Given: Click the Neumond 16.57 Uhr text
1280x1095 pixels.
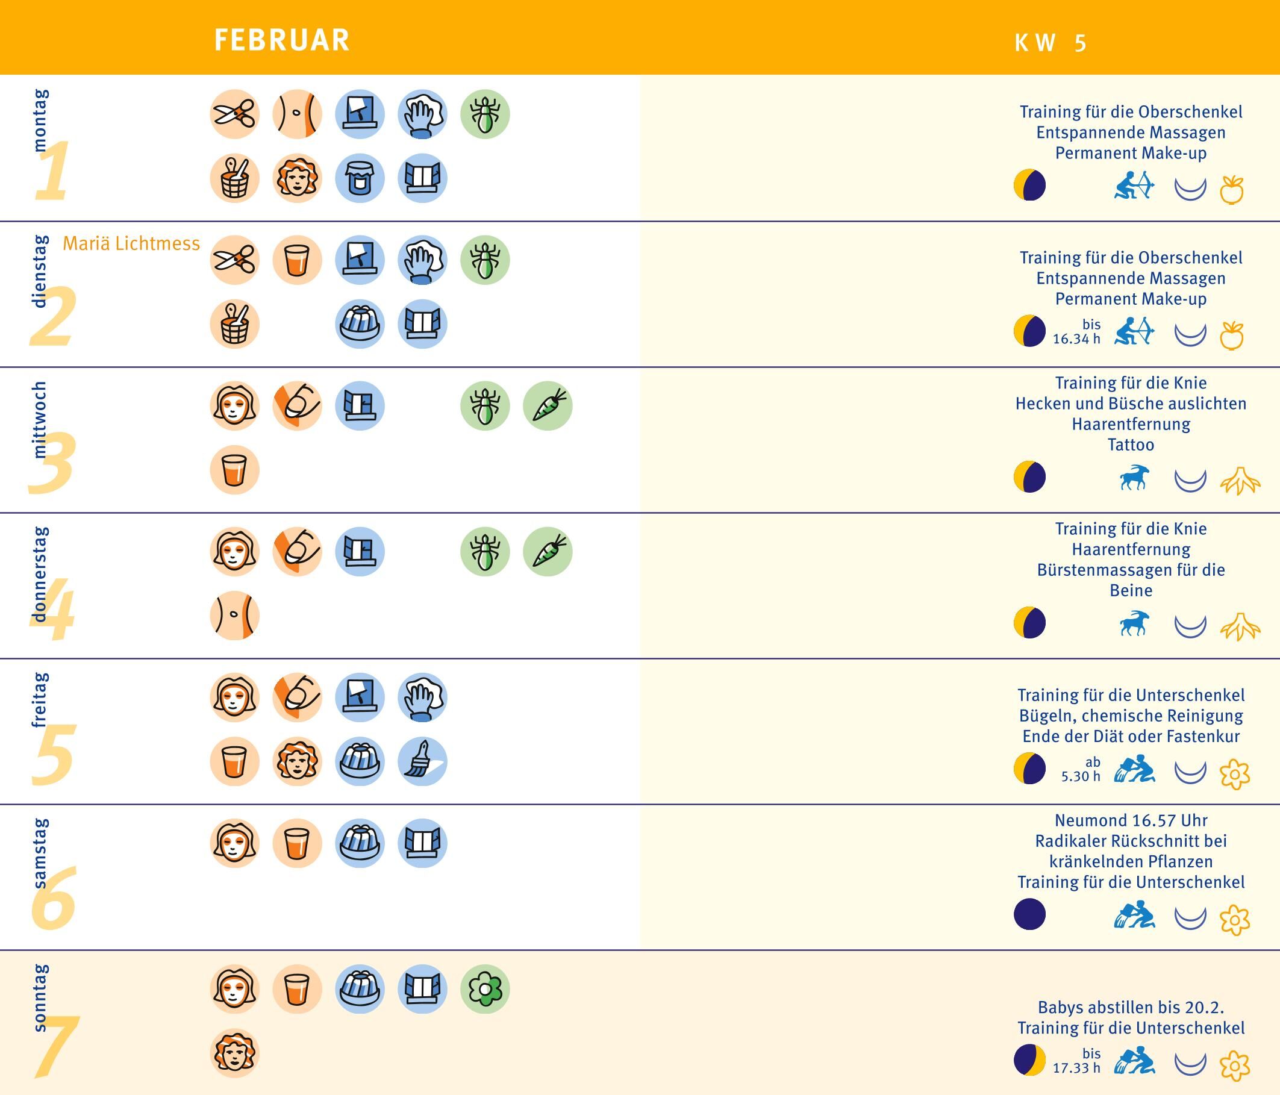Looking at the screenshot, I should [x=1131, y=820].
